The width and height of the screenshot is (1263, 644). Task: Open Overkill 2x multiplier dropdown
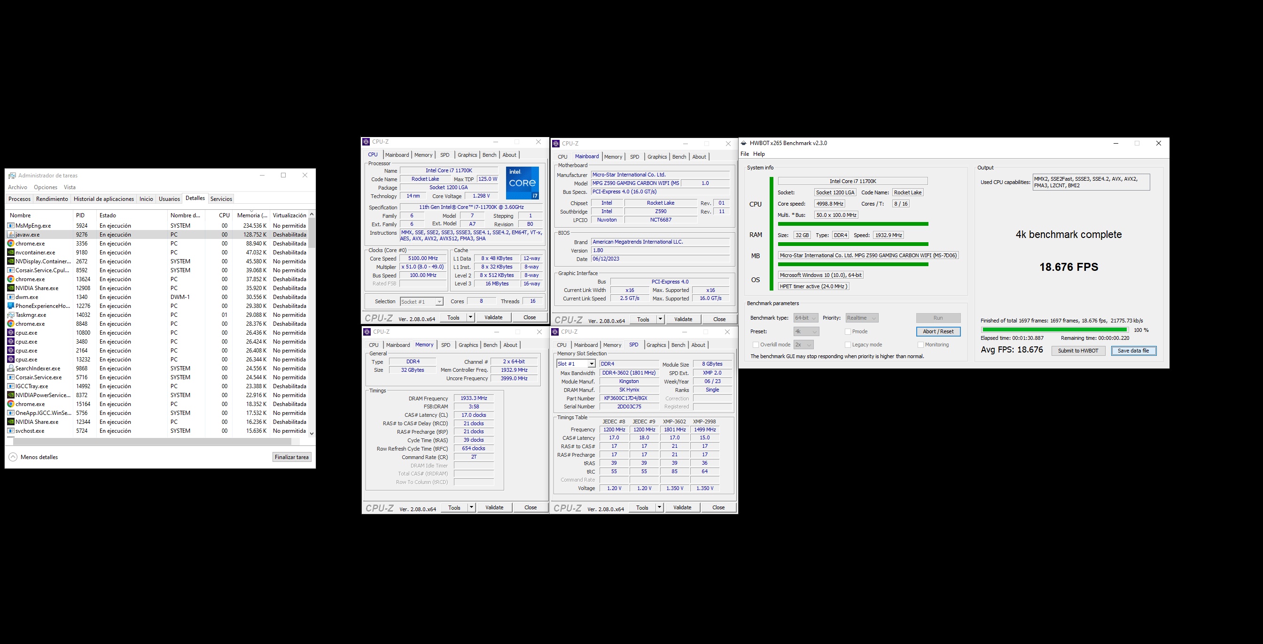coord(803,345)
